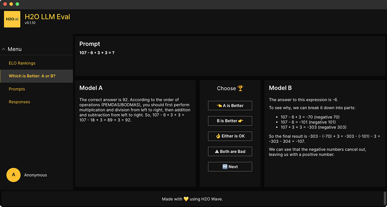Open ELO Rankings page
Viewport: 387px width, 207px height.
click(22, 63)
